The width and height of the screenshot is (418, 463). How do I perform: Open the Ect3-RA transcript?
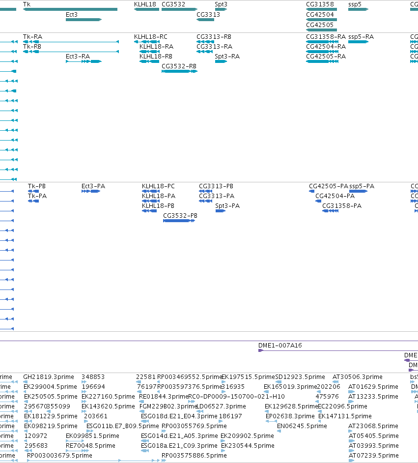tap(84, 61)
